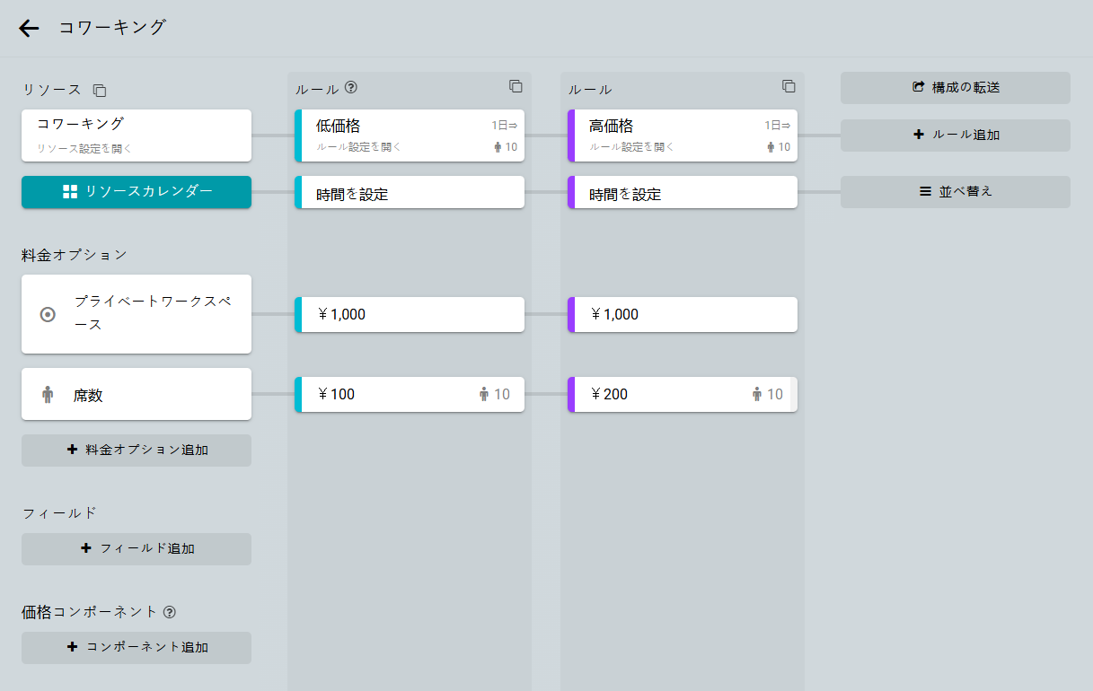The image size is (1093, 691).
Task: Click the back arrow icon
Action: point(29,29)
